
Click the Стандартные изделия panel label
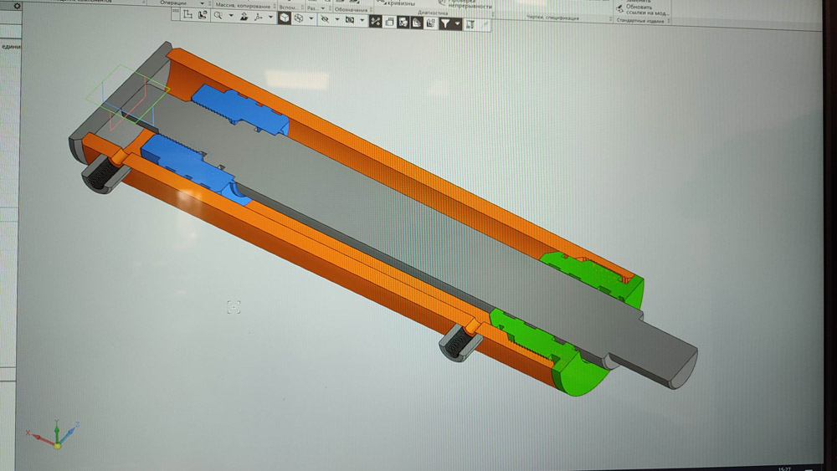640,21
